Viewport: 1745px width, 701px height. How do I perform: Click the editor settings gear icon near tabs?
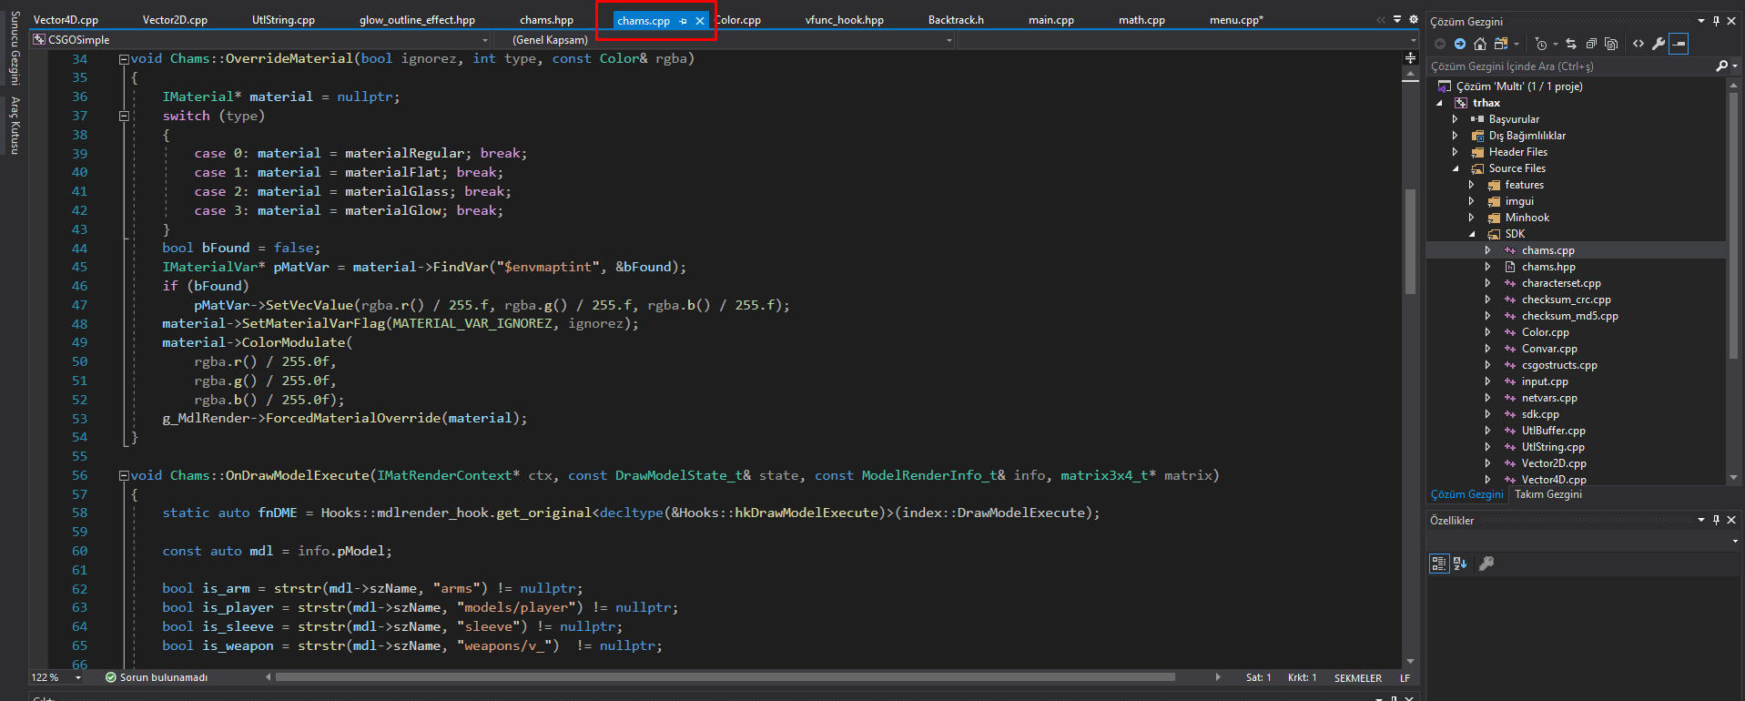1414,19
